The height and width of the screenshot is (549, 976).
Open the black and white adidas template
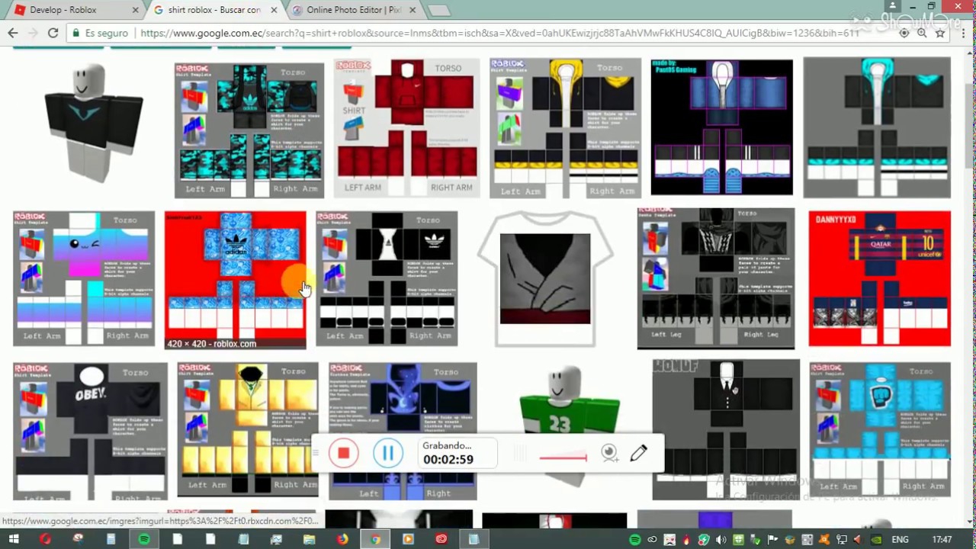[387, 279]
